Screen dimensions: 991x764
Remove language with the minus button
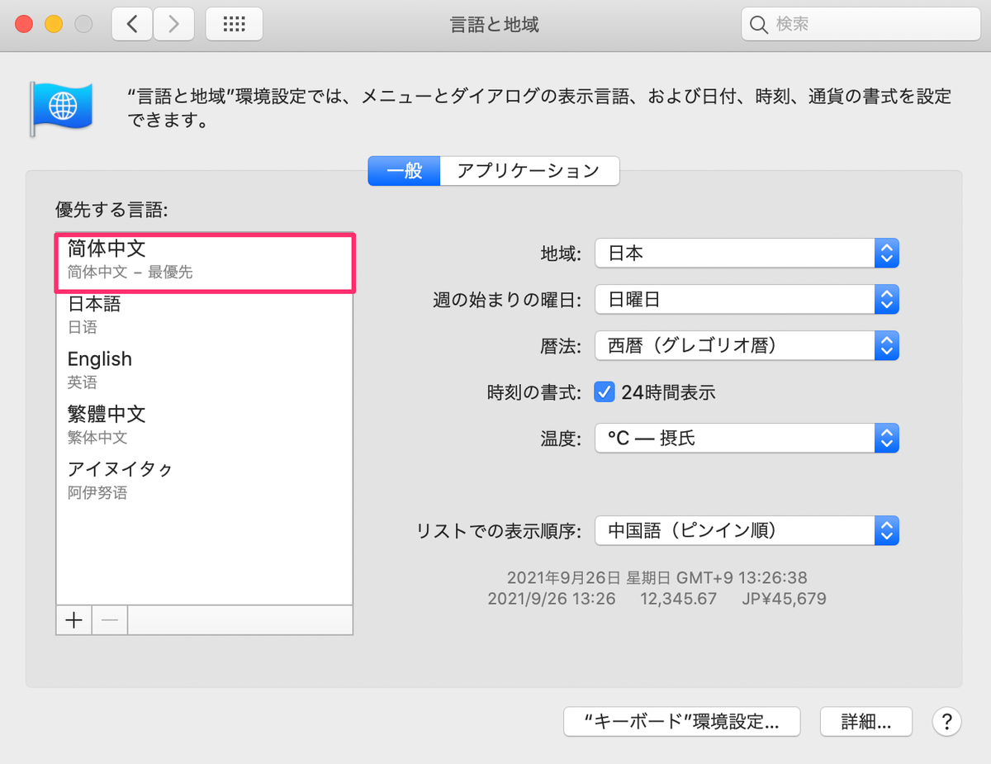tap(109, 620)
